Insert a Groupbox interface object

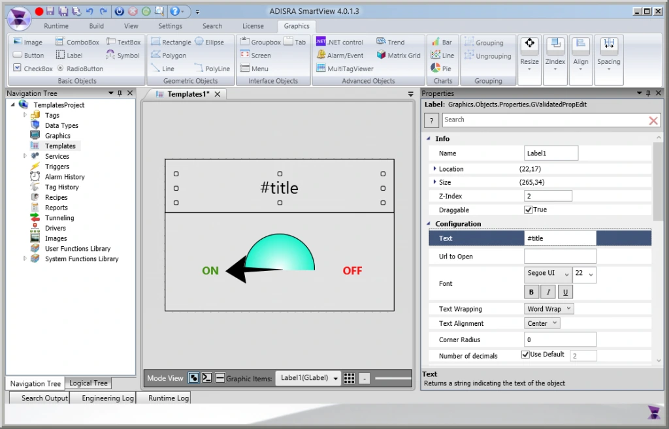(260, 42)
